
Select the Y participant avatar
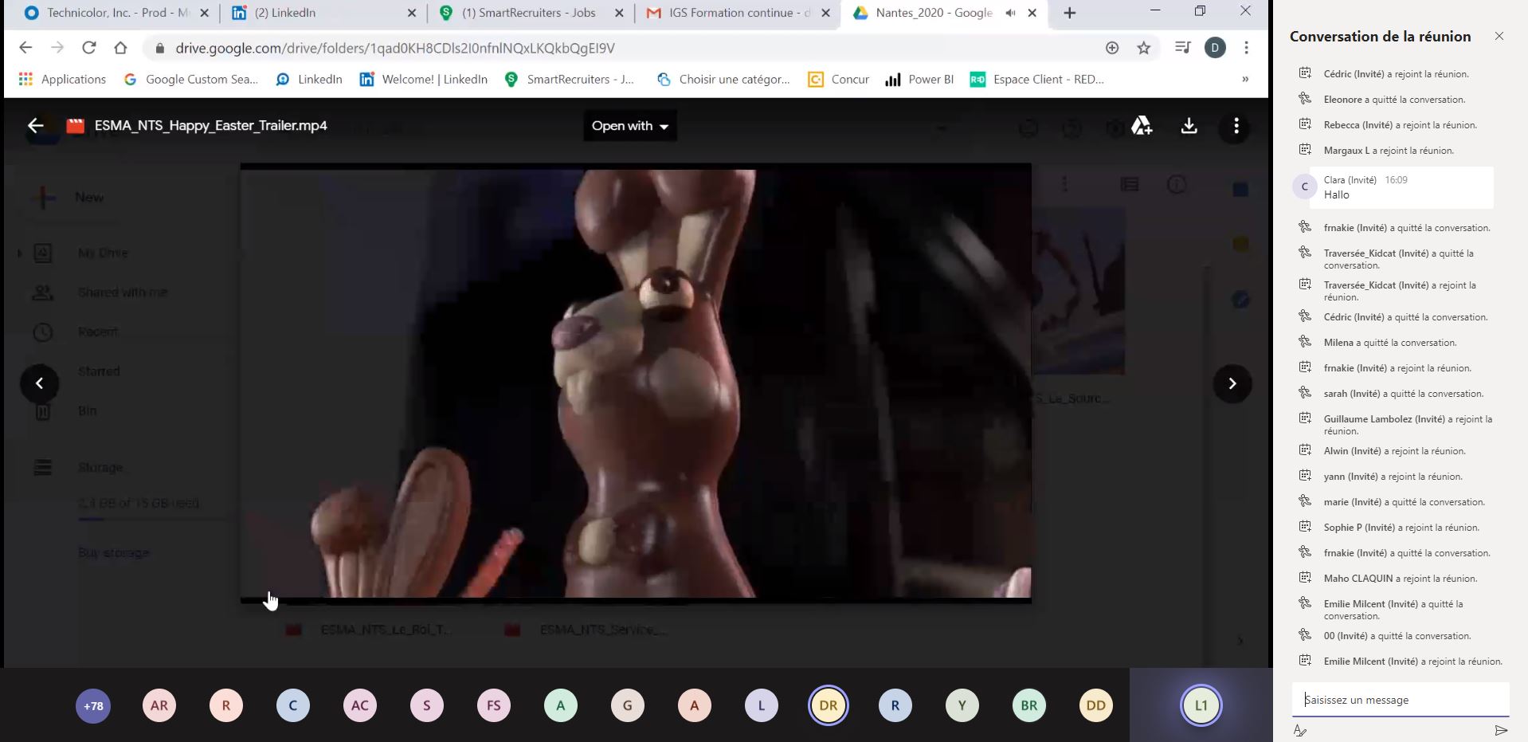(962, 705)
